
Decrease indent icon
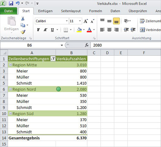tap(126, 30)
